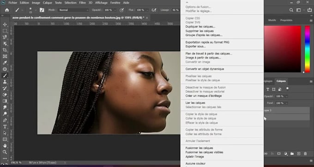Open the Calque menu
This screenshot has width=314, height=167.
click(x=48, y=3)
